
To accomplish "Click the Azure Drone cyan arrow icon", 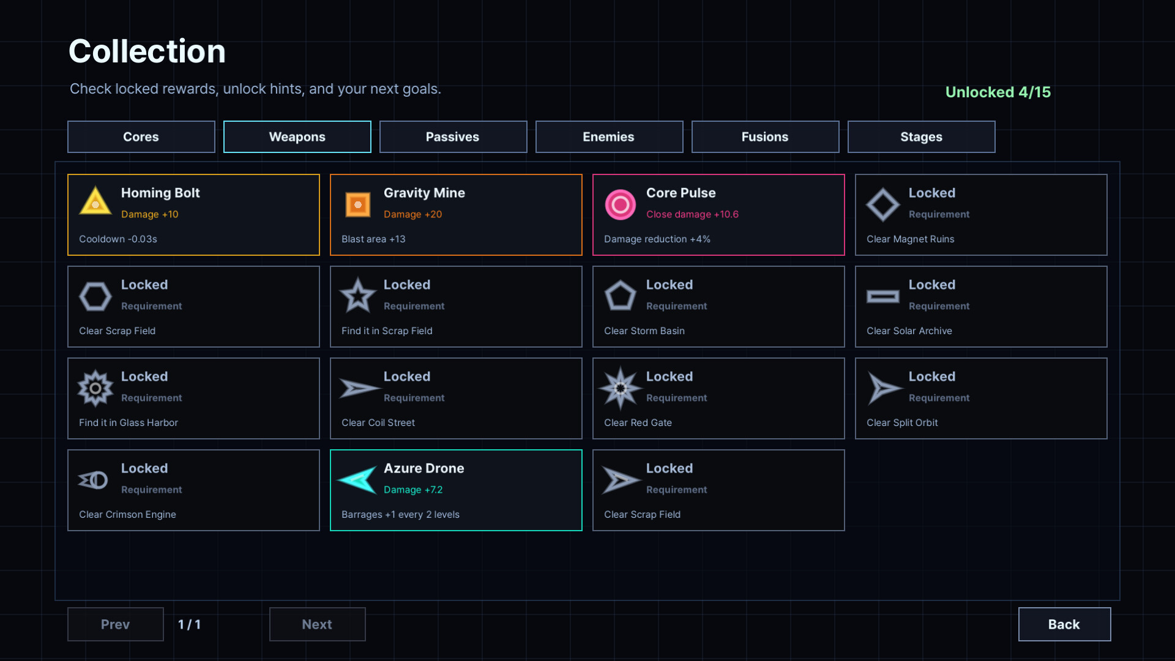I will (x=358, y=480).
